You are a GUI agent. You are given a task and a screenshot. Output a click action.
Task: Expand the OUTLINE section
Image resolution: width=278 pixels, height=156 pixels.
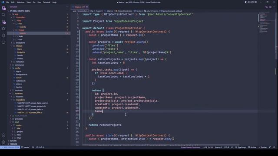click(x=13, y=141)
